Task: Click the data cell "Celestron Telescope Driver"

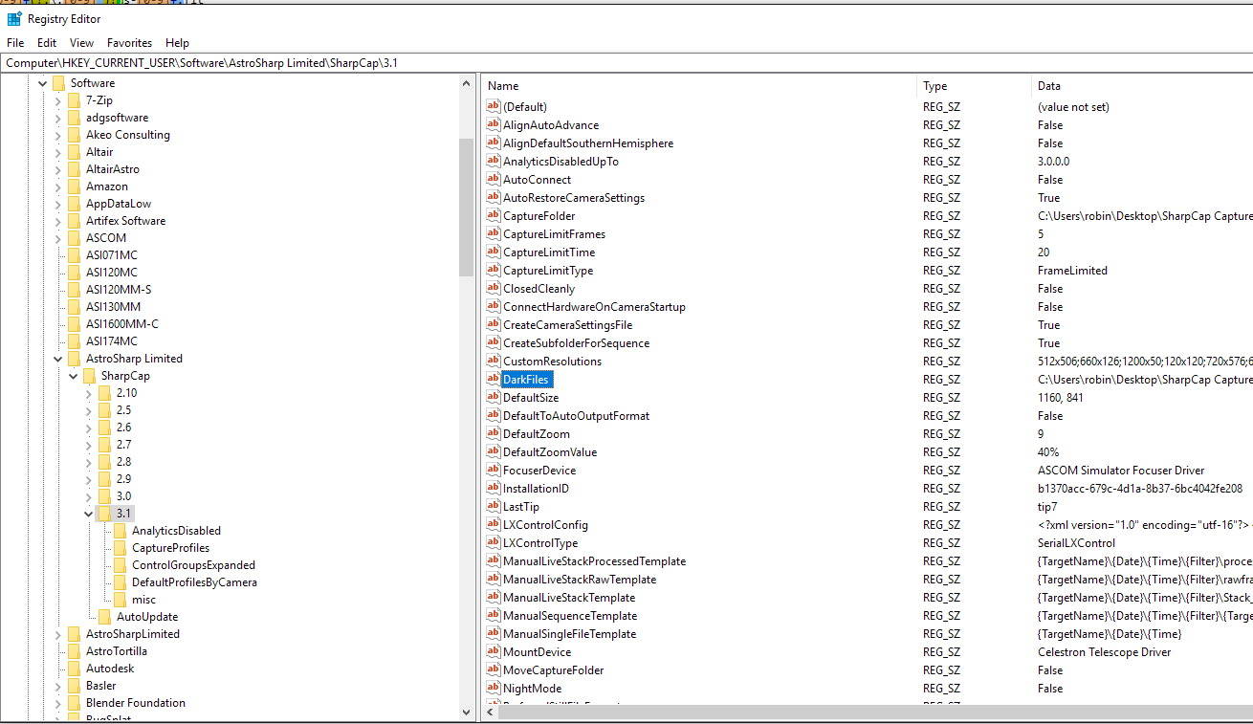Action: [1104, 652]
